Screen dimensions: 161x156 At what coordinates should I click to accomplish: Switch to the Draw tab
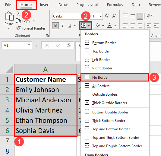point(63,5)
